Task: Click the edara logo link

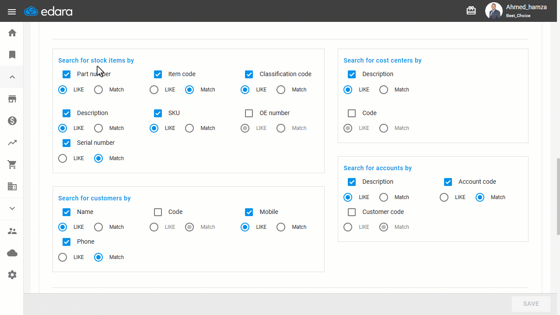Action: pyautogui.click(x=49, y=11)
